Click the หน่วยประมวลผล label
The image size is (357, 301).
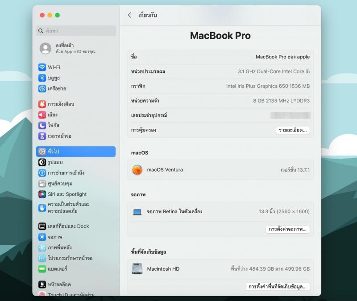pyautogui.click(x=148, y=71)
